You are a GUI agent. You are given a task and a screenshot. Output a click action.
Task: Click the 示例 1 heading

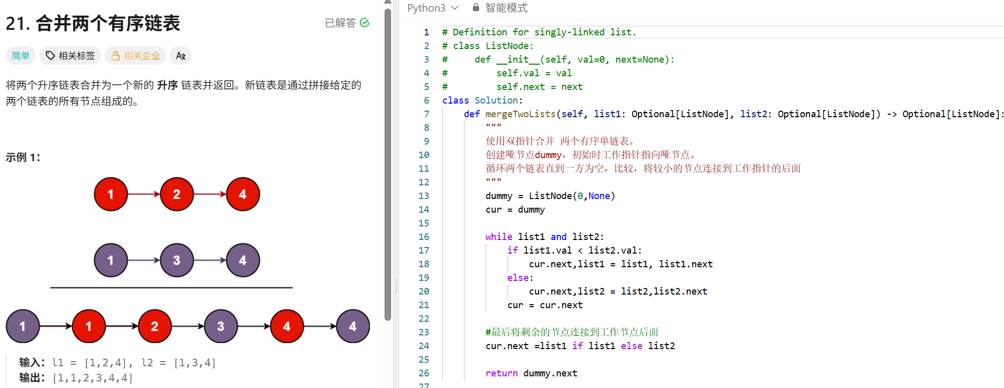[x=23, y=158]
